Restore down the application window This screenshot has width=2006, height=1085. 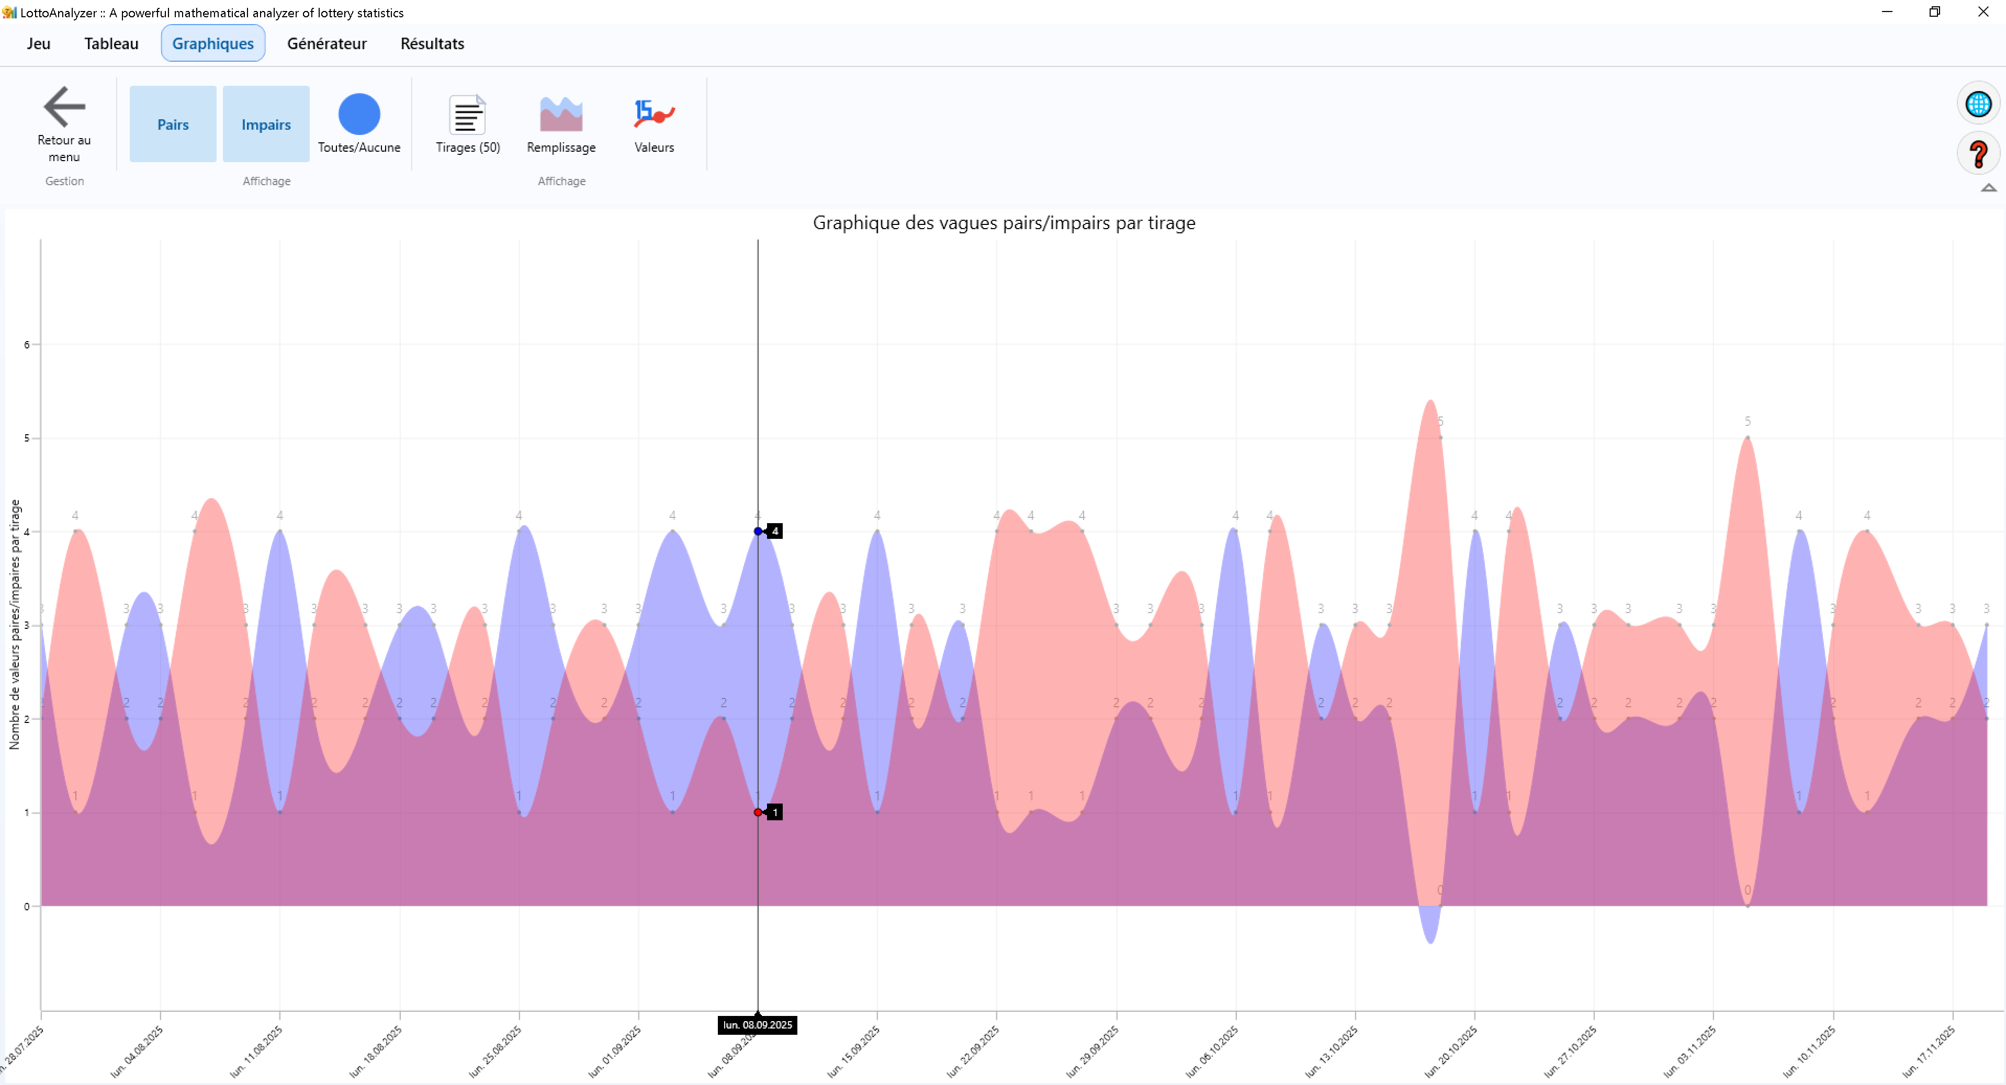[x=1934, y=12]
